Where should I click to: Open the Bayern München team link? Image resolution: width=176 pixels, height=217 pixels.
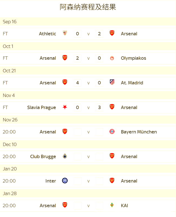click(139, 132)
